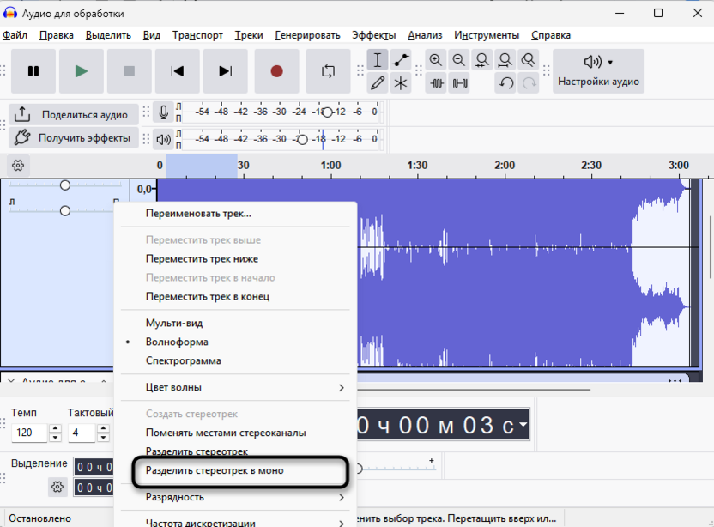Adjust the recording level slider knob
Screen dimensions: 714x527
pos(327,112)
